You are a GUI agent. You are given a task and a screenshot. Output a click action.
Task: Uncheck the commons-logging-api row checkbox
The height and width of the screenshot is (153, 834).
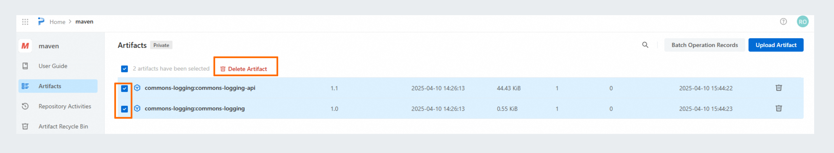coord(124,88)
